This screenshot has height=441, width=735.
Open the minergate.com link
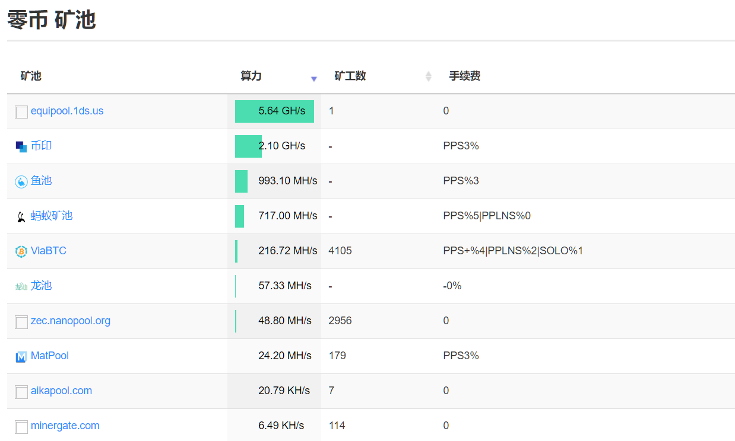(x=65, y=426)
